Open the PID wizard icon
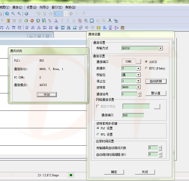189x181 pixels. pos(63,28)
